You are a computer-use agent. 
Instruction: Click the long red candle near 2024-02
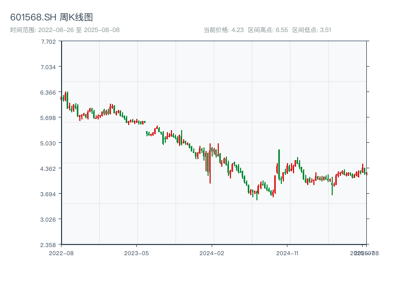pos(210,163)
